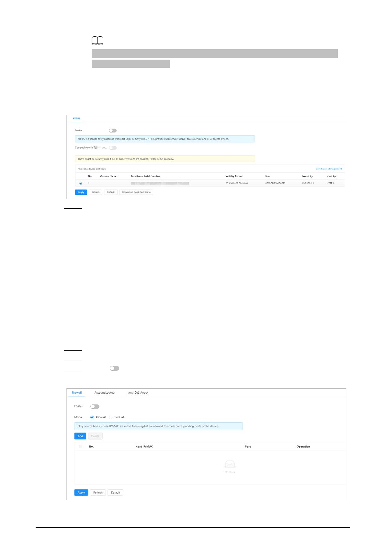Viewport: 386px width, 546px height.
Task: Click the No Data empty inbox icon
Action: coord(230,464)
